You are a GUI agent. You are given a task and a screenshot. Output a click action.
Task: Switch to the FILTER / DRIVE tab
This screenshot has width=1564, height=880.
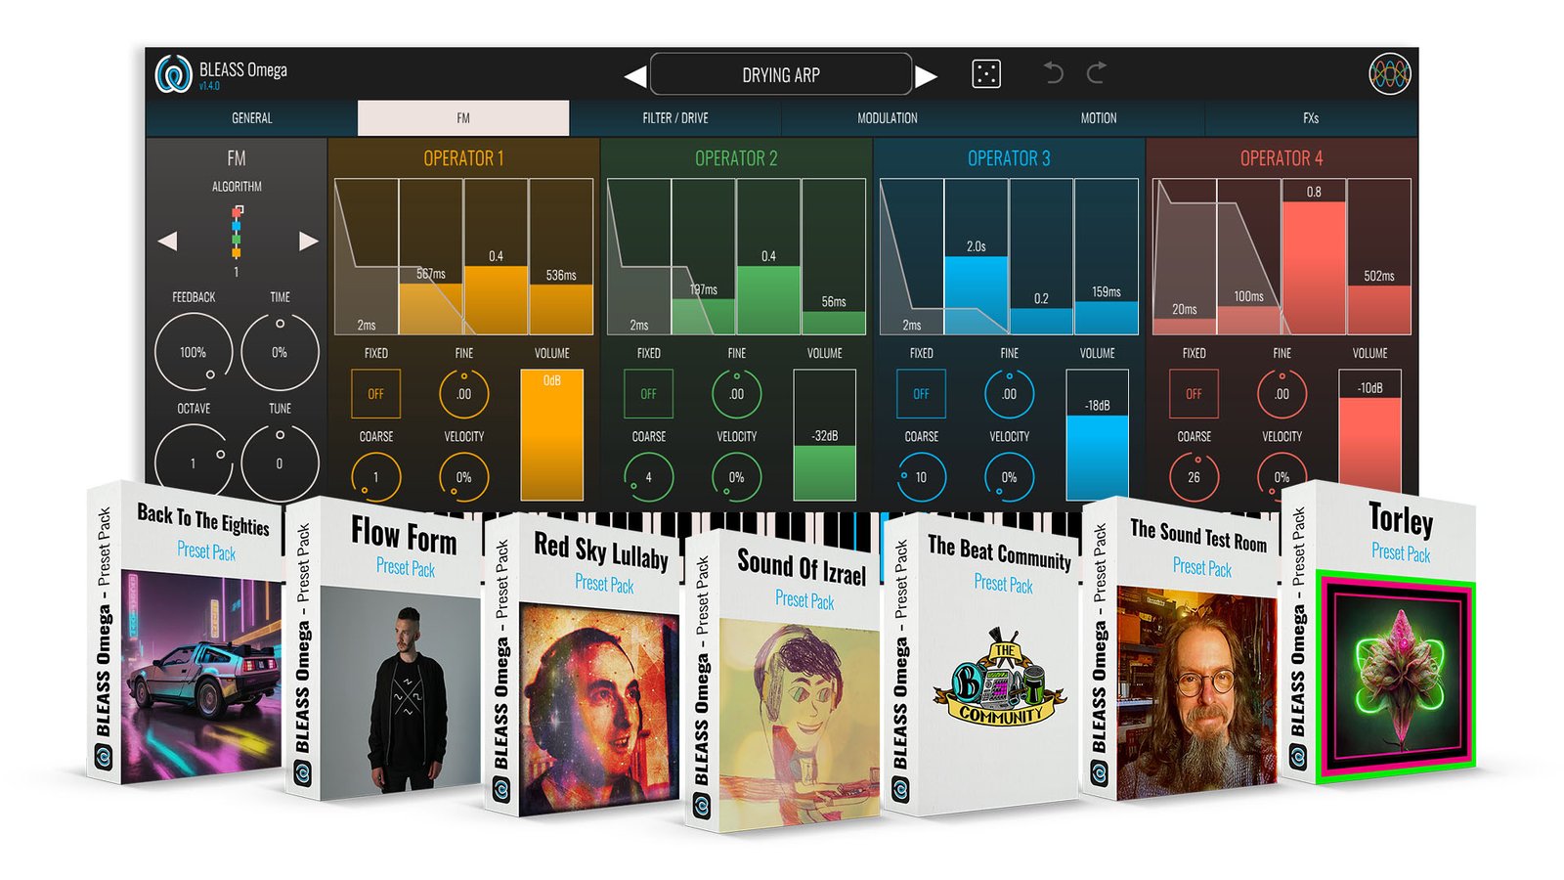(674, 118)
